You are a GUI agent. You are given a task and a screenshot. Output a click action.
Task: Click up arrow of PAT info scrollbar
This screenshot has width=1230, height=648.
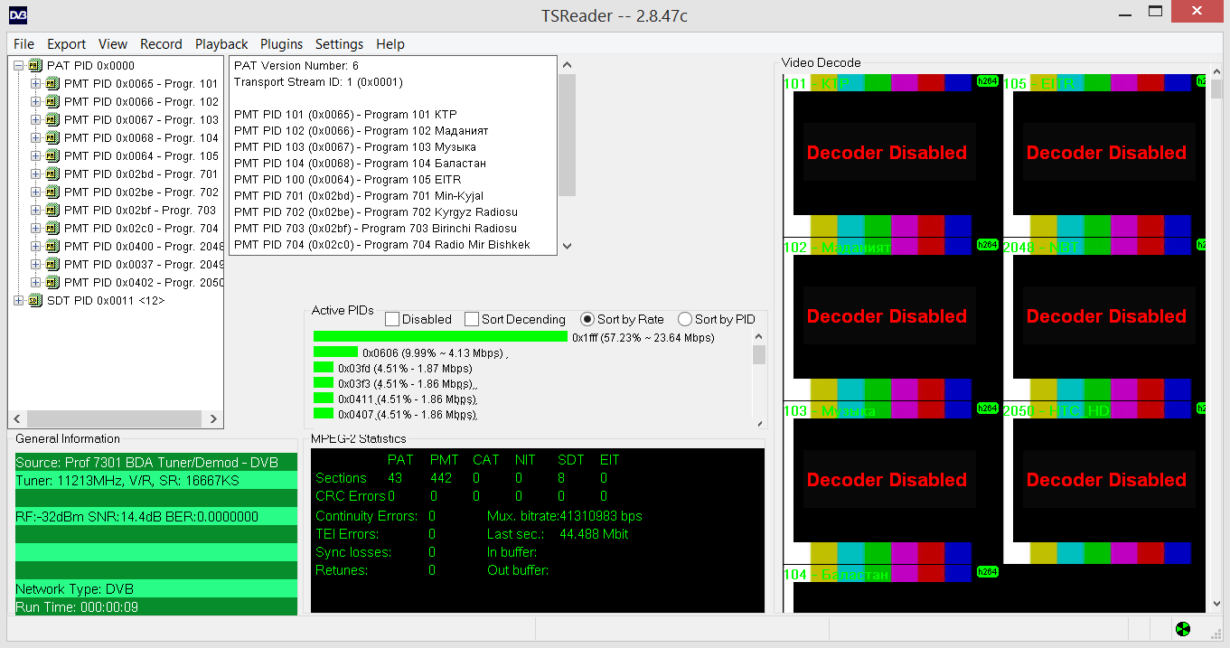[x=567, y=65]
